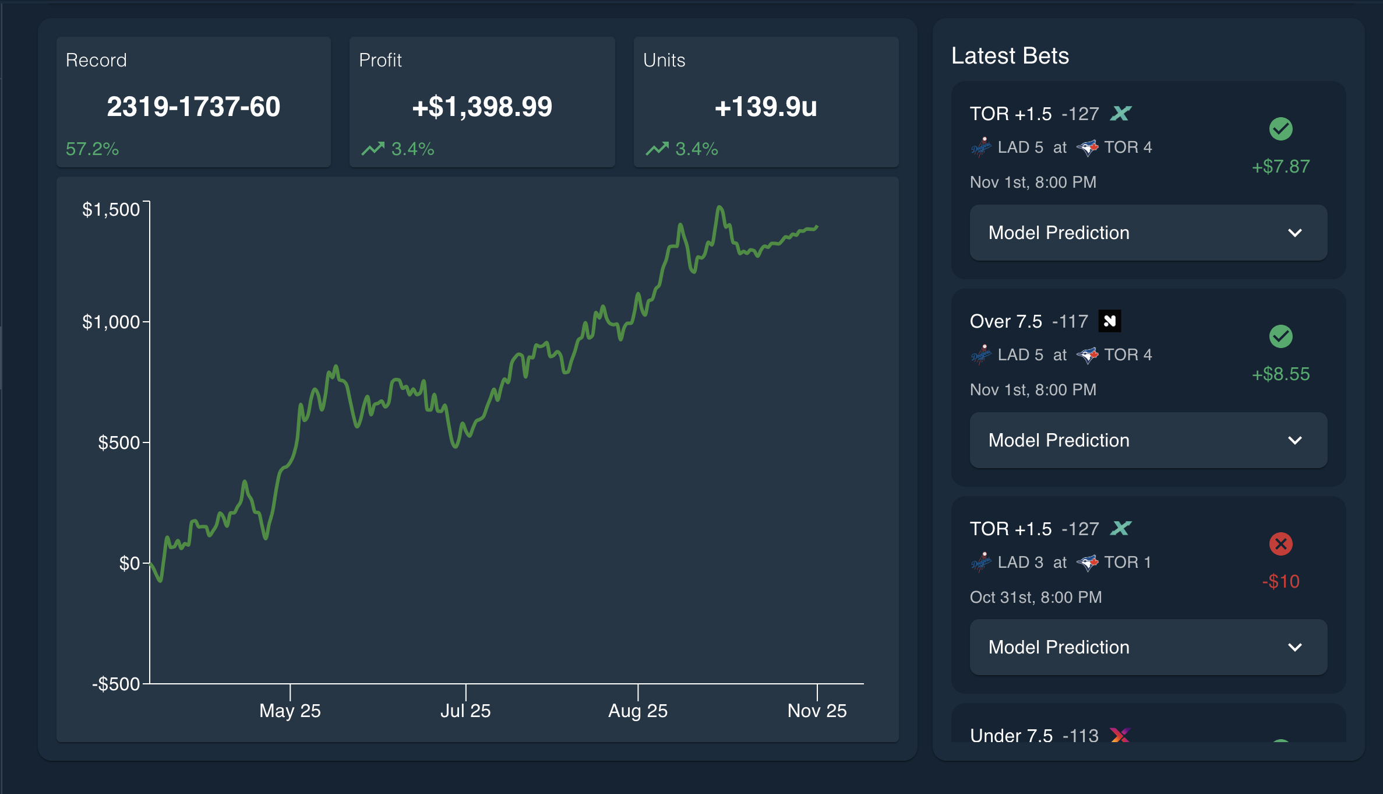The height and width of the screenshot is (794, 1383).
Task: Click the TOR +1.5 -127 title of the Nov 1st bet
Action: [x=1034, y=114]
